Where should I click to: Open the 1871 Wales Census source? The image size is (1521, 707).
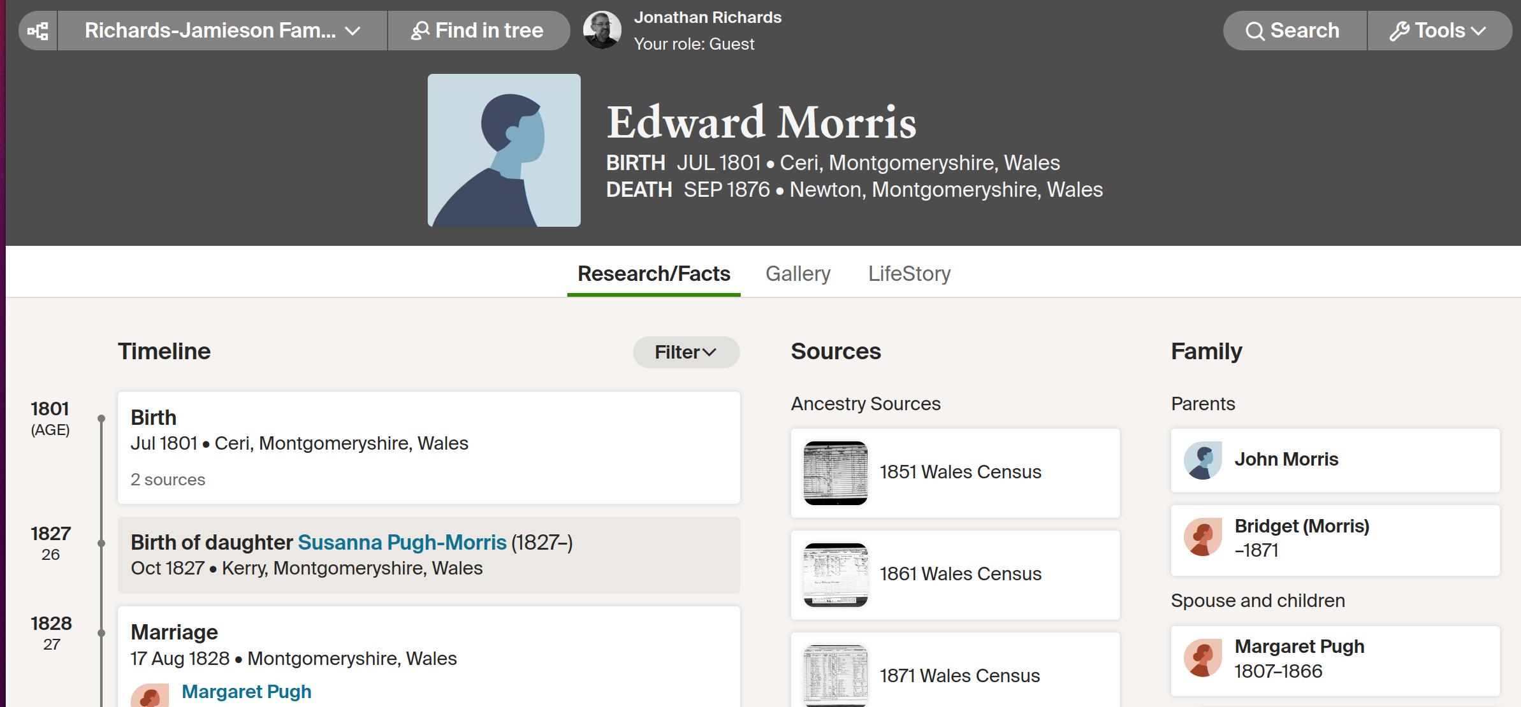pyautogui.click(x=956, y=670)
